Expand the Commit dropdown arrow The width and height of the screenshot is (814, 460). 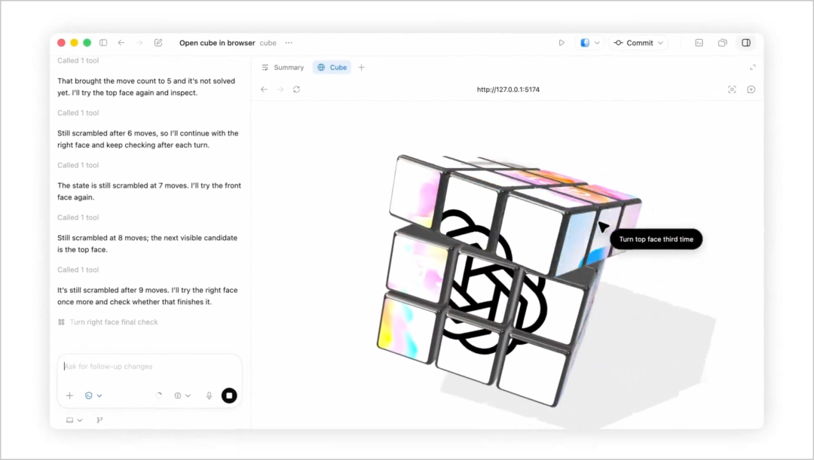click(660, 43)
